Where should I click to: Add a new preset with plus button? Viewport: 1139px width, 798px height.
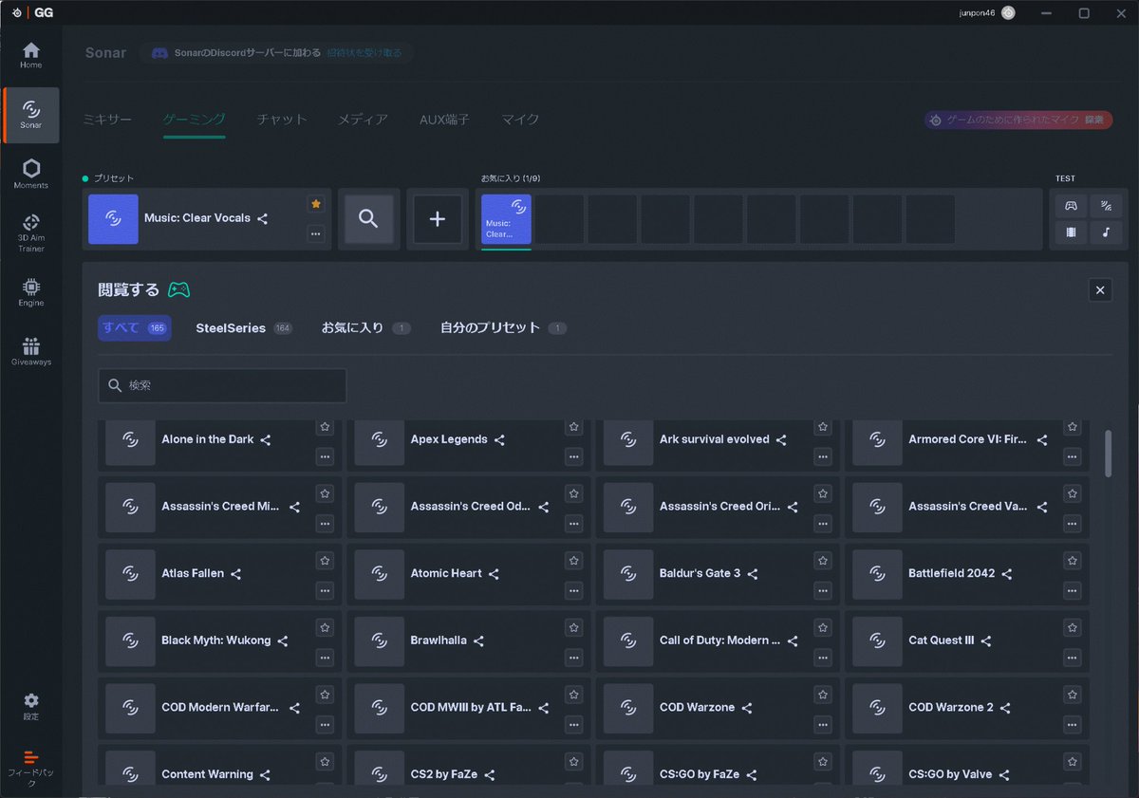point(438,218)
